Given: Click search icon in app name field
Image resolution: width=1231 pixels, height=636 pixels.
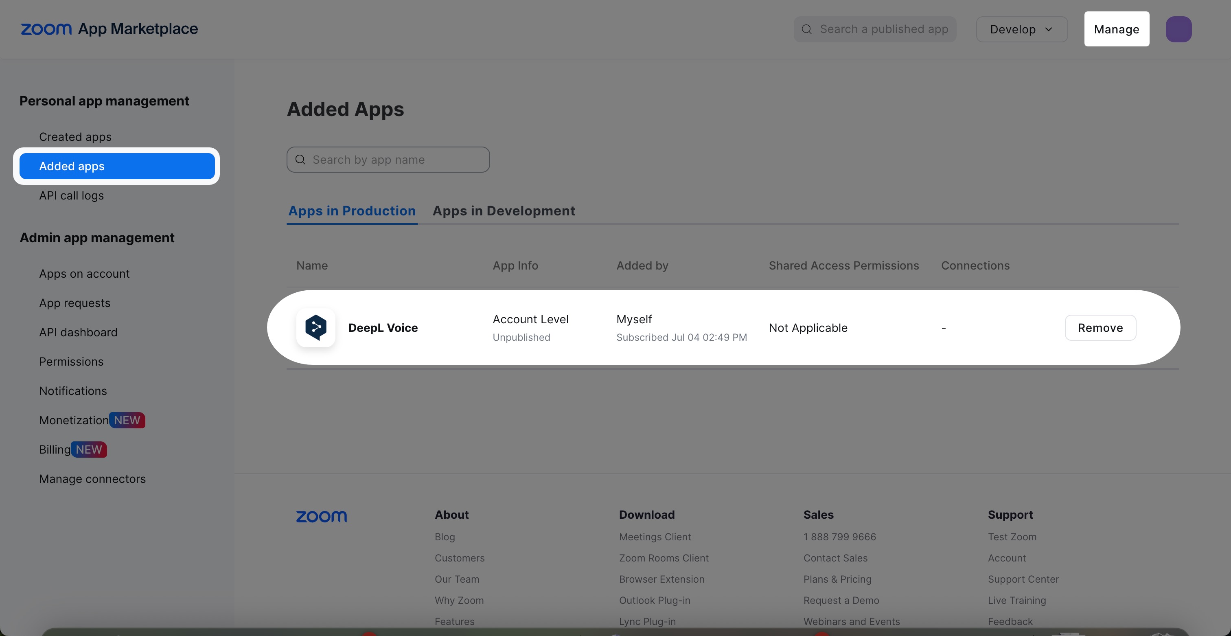Looking at the screenshot, I should pos(300,160).
